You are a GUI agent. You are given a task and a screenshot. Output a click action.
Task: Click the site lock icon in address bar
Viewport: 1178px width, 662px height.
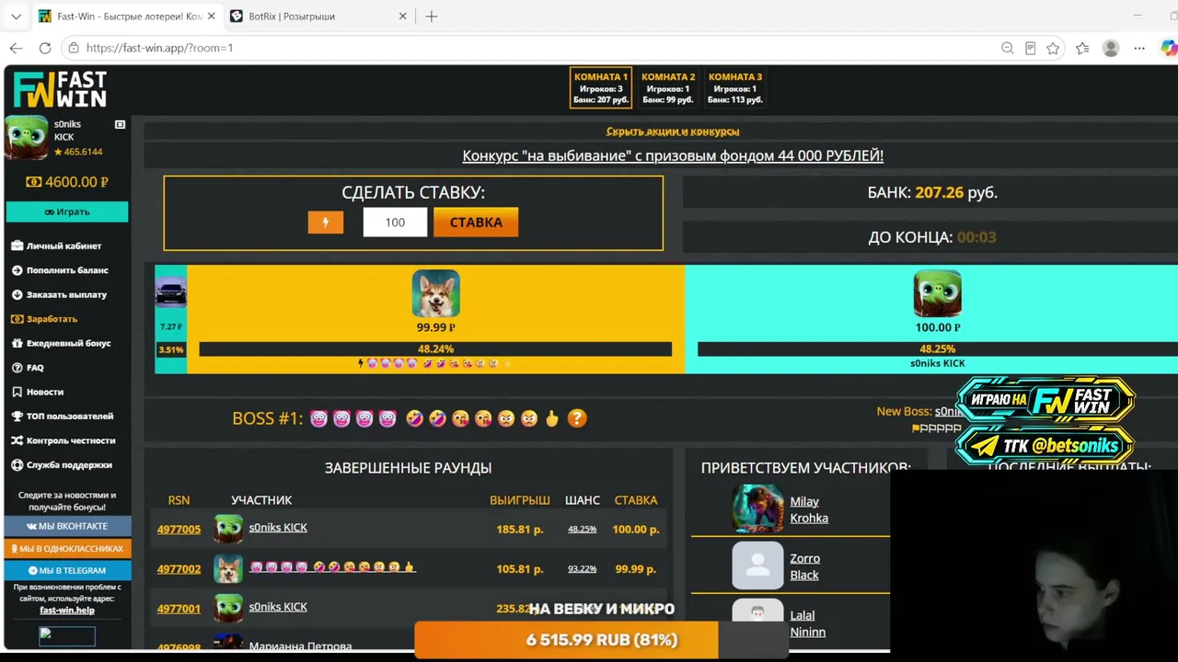pyautogui.click(x=74, y=48)
